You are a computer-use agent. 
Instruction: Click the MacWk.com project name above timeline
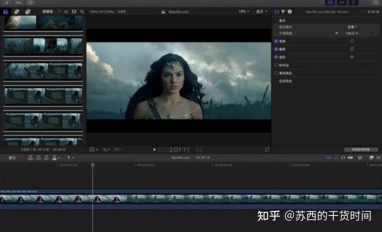point(180,158)
